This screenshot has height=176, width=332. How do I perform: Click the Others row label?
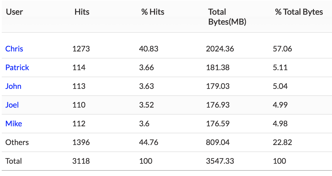click(x=17, y=142)
